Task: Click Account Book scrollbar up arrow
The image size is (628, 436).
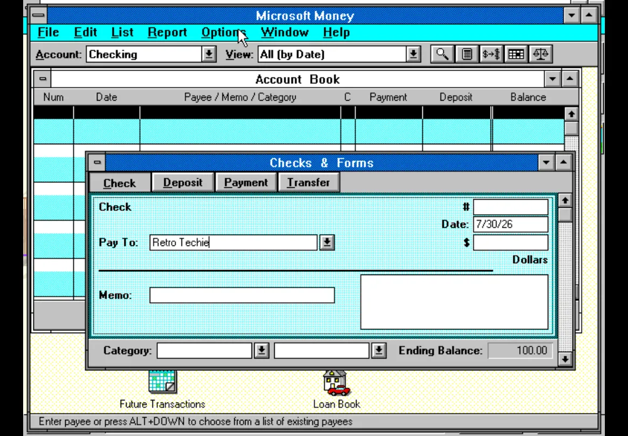Action: tap(571, 114)
